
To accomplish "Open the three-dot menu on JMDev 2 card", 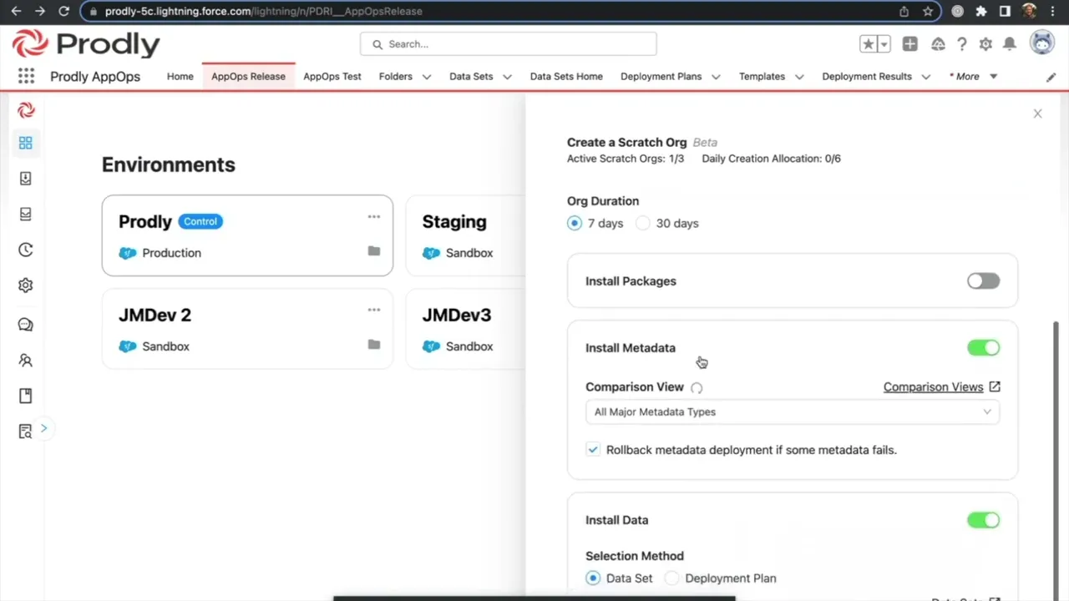I will (x=373, y=310).
